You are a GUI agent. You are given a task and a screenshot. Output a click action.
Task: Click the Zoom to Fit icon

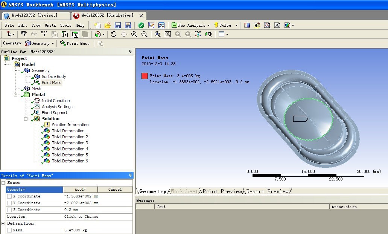tap(157, 34)
